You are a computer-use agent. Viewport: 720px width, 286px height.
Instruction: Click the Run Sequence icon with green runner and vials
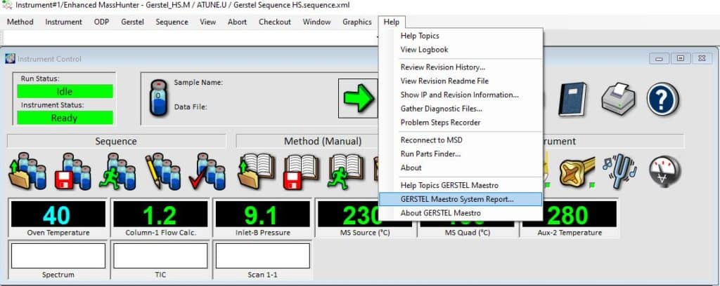tap(117, 172)
